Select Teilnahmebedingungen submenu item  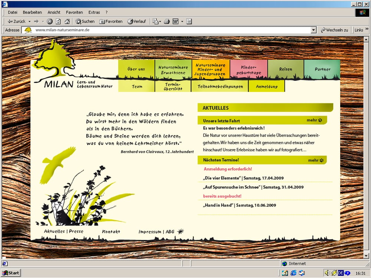(x=220, y=86)
